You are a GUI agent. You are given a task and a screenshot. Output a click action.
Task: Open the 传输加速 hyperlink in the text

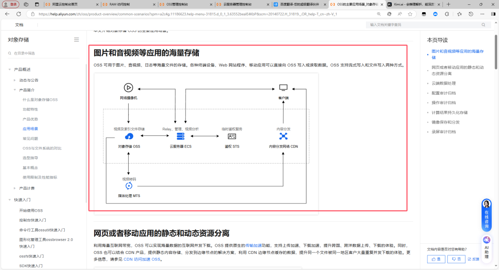[254, 246]
